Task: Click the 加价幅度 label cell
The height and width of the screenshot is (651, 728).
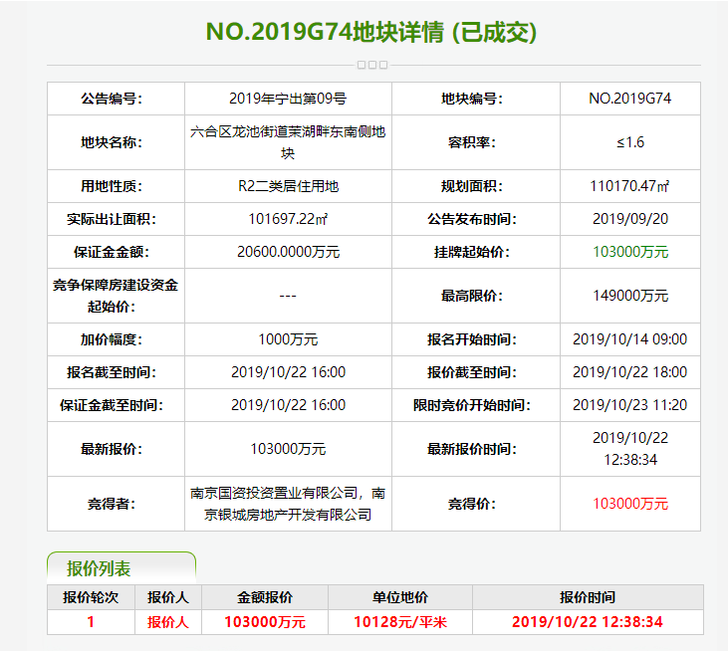Action: pyautogui.click(x=117, y=339)
